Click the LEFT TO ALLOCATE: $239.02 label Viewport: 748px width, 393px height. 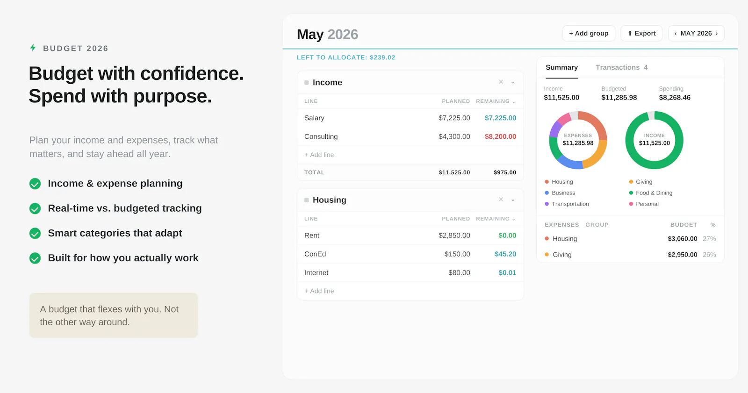click(346, 57)
